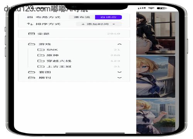193x139 pixels.
Task: Collapse the 游戏 folder chevron
Action: click(120, 44)
